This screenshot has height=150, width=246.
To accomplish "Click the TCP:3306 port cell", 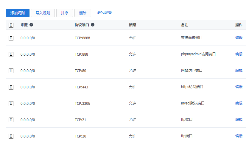I will click(82, 104).
